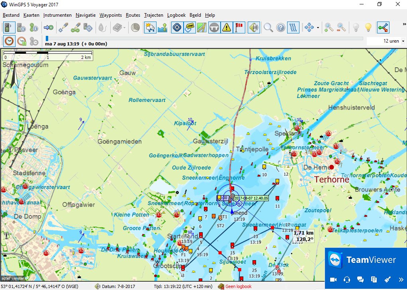Click the bright yellow light bulb icon

(x=368, y=27)
